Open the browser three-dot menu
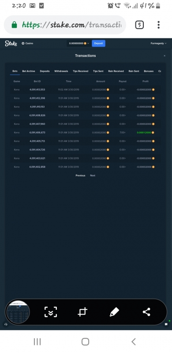This screenshot has height=353, width=172. coord(158,25)
